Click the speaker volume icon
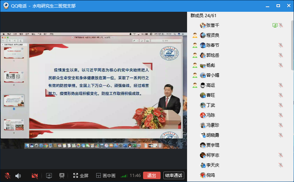The image size is (294, 182). click(x=18, y=176)
